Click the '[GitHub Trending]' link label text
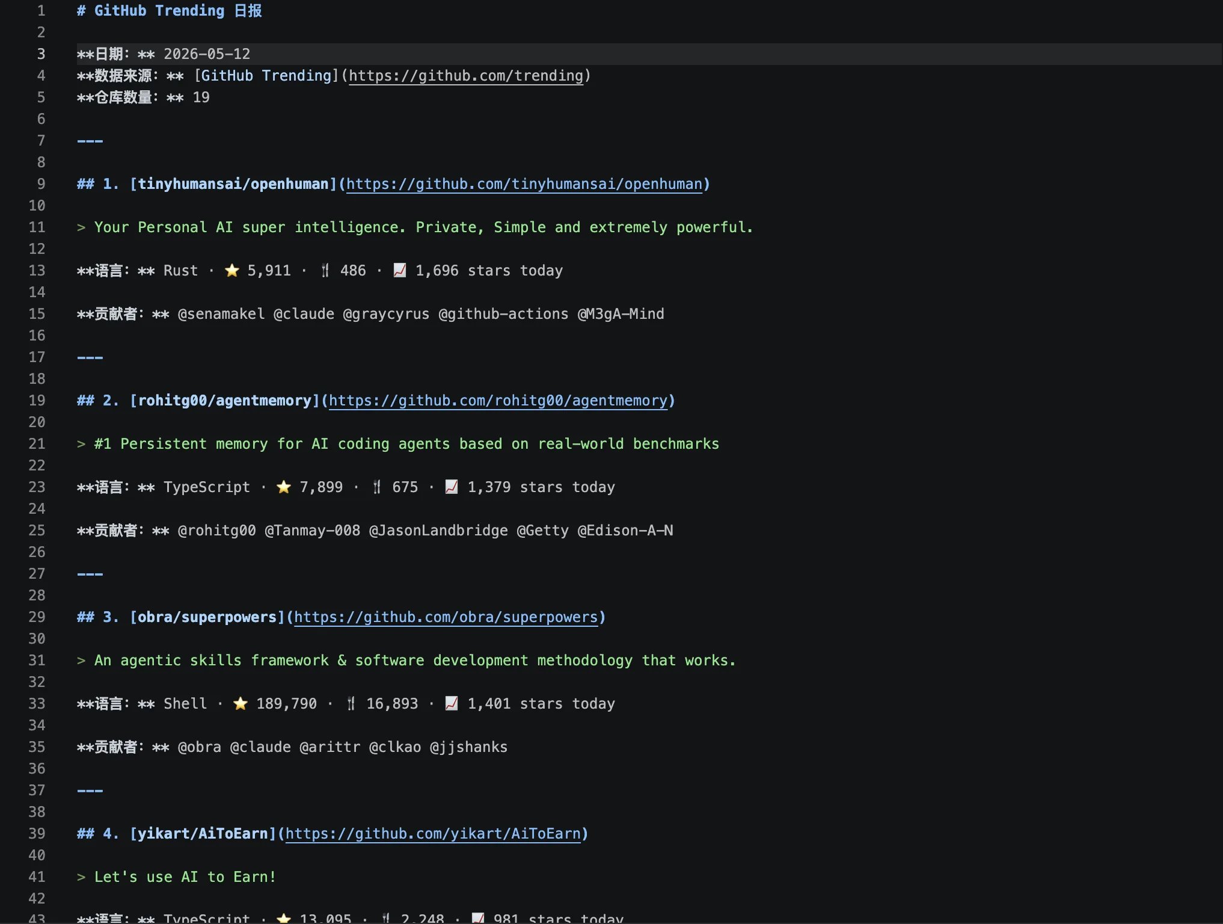Viewport: 1223px width, 924px height. coord(266,76)
